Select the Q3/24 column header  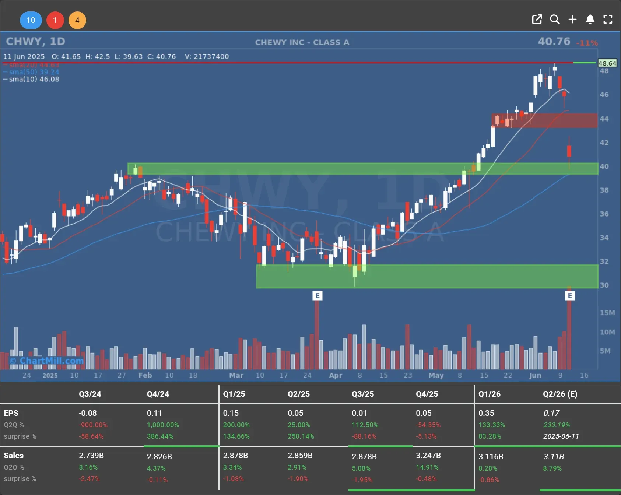tap(90, 394)
